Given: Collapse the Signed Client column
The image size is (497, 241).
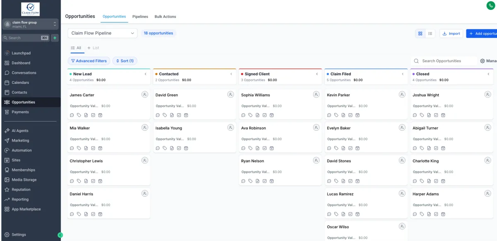Looking at the screenshot, I should pos(317,74).
